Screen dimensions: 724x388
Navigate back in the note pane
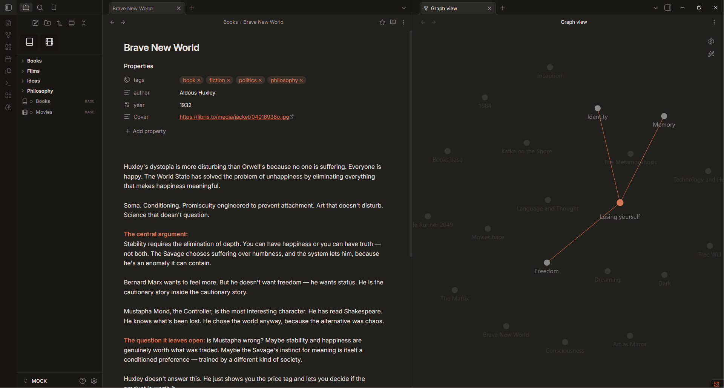click(112, 22)
